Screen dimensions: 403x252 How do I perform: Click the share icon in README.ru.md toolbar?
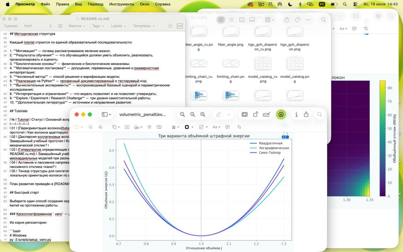point(170,26)
